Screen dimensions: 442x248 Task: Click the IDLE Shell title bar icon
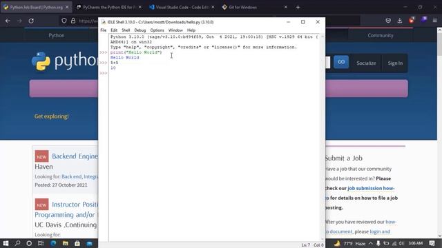[103, 22]
